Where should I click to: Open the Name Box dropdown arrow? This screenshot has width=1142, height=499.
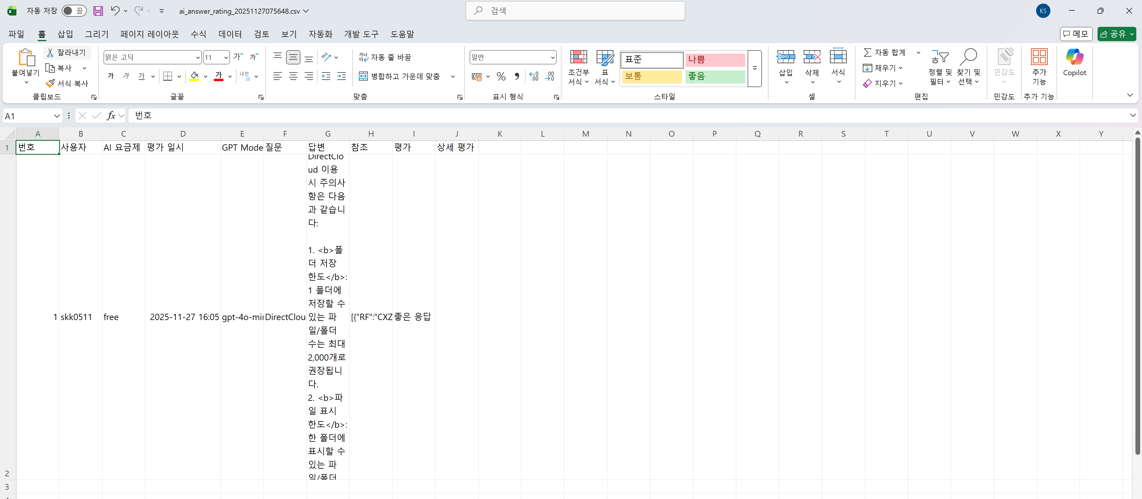click(x=57, y=116)
